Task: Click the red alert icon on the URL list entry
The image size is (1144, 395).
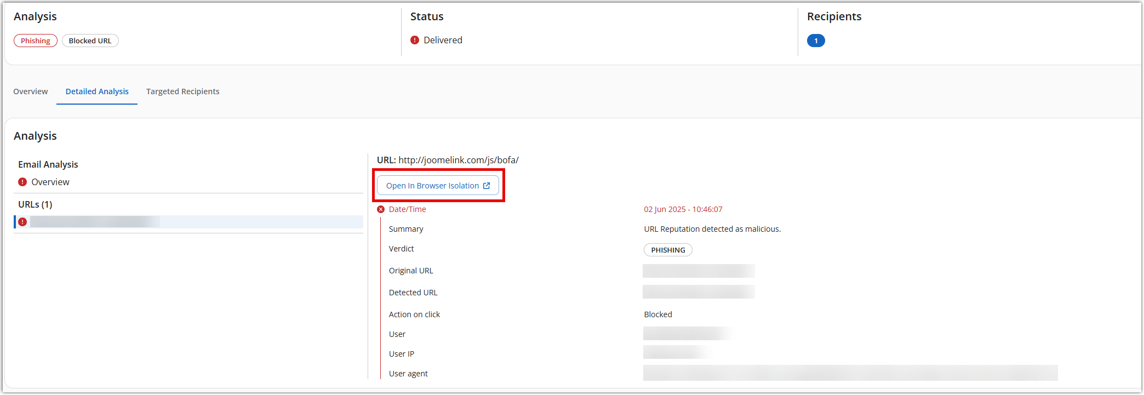Action: (22, 222)
